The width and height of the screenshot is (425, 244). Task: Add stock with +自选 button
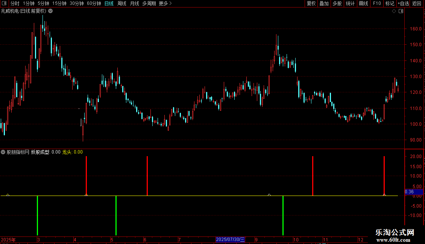point(403,3)
